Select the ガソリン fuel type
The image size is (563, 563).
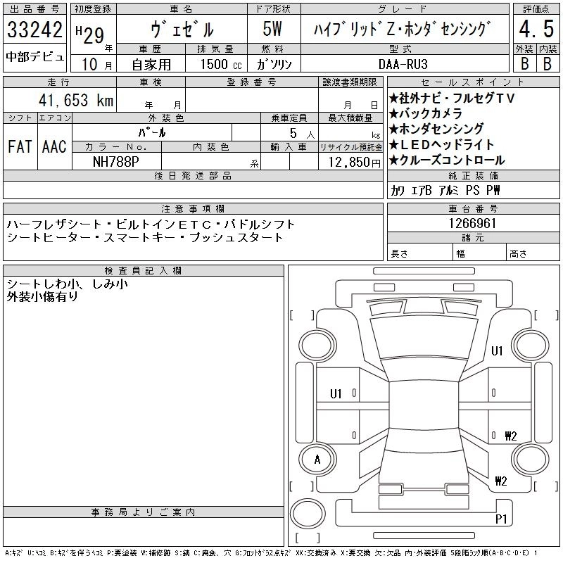pos(274,64)
